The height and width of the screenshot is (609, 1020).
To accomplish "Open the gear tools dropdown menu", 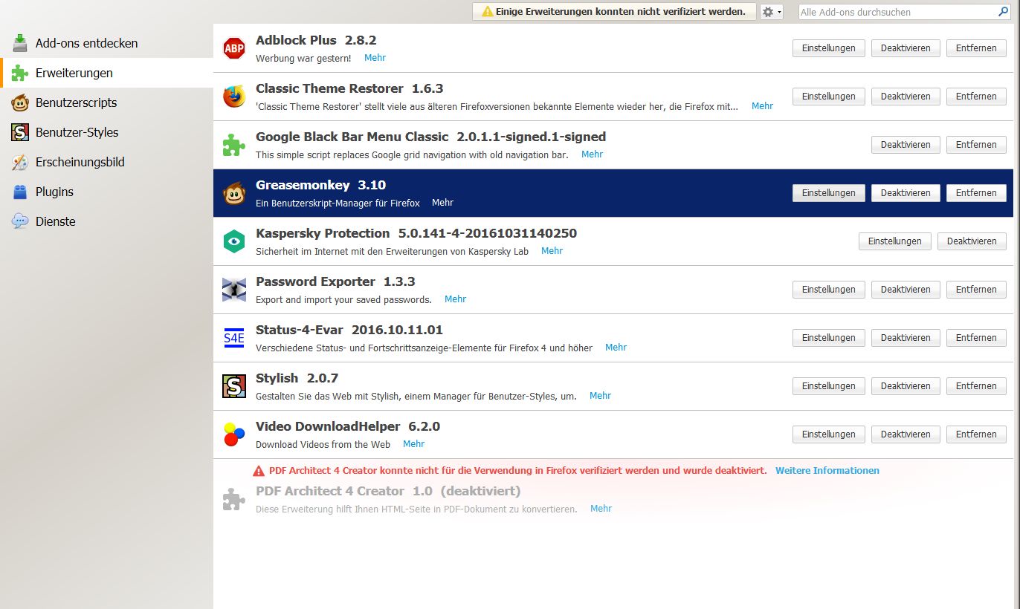I will [772, 12].
